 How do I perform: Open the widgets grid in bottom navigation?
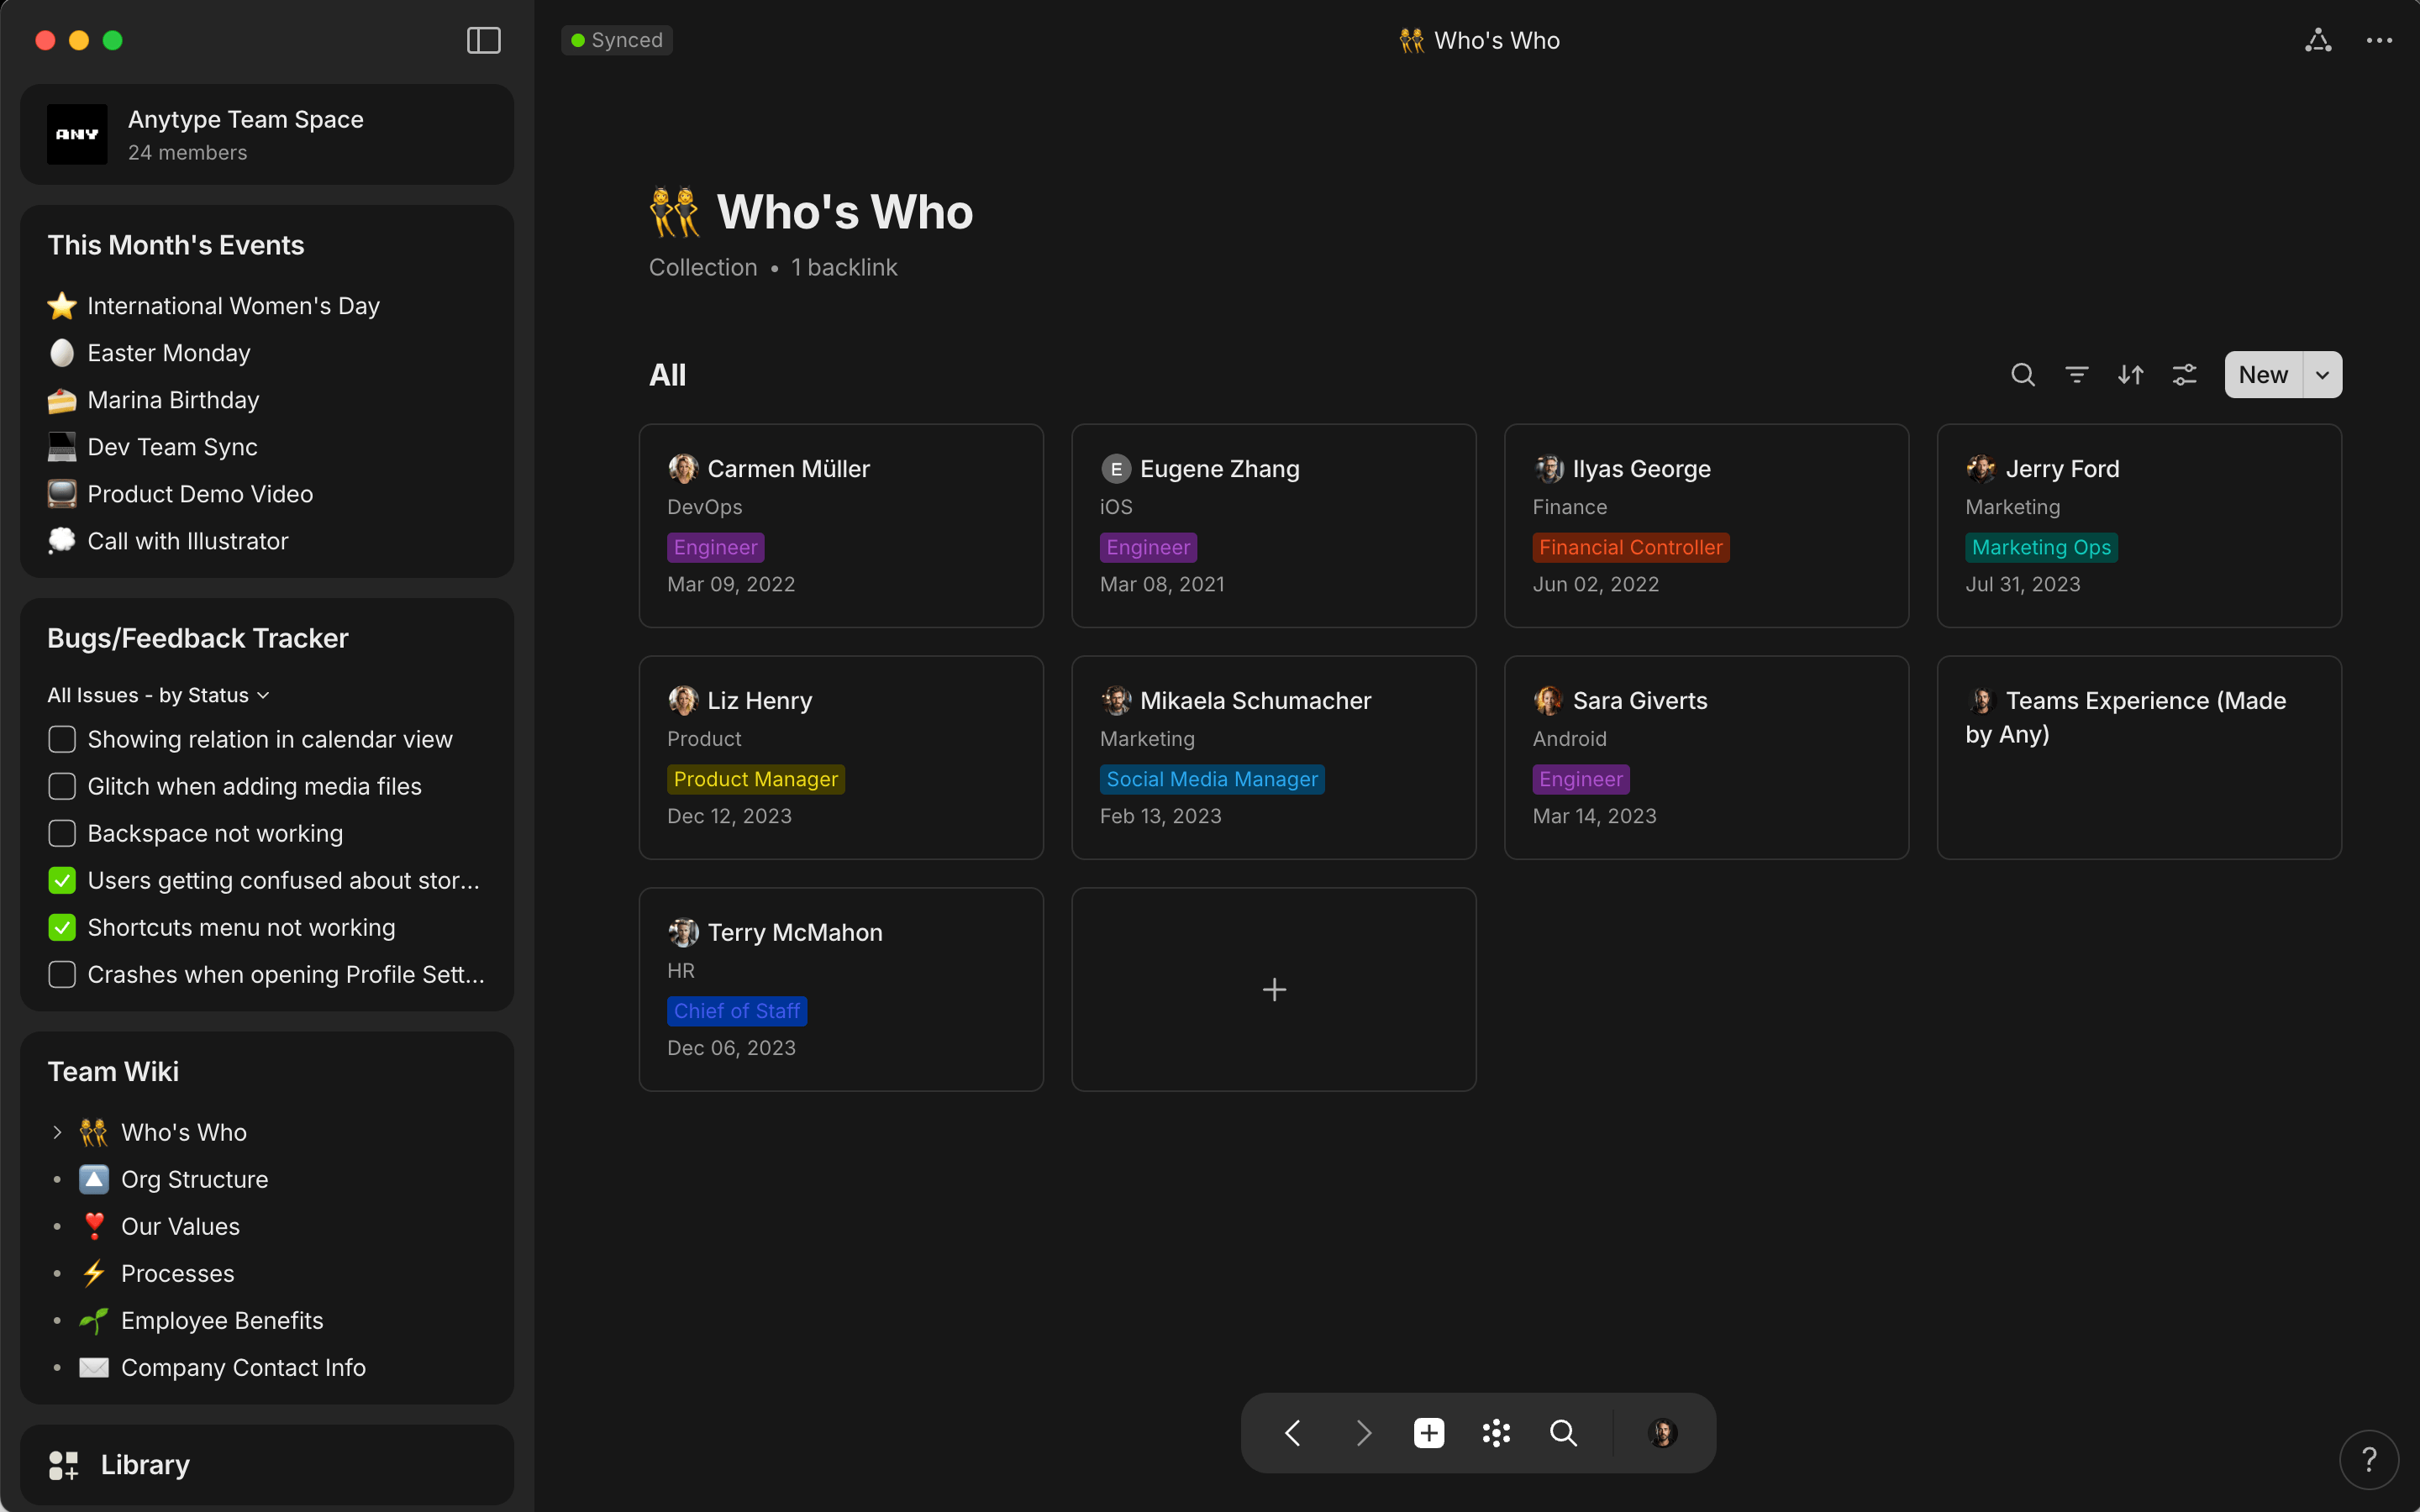pos(1496,1432)
